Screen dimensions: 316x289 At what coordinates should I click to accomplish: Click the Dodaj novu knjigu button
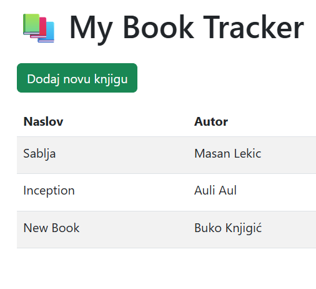(x=77, y=78)
